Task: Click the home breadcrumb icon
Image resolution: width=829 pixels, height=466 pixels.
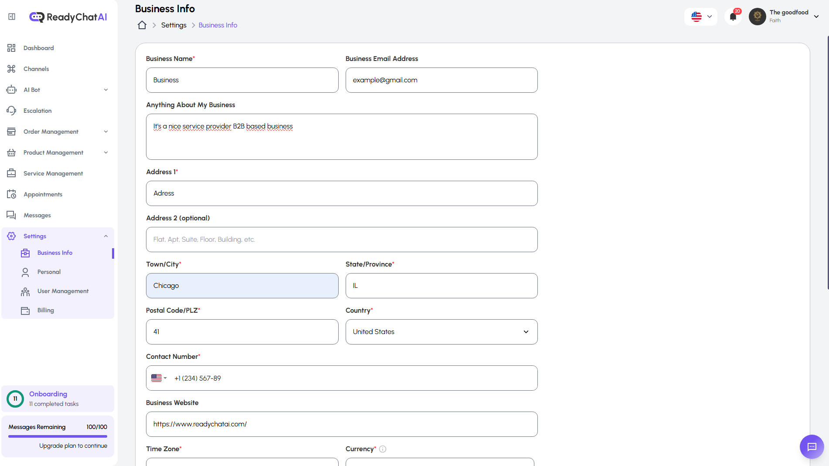Action: (142, 25)
